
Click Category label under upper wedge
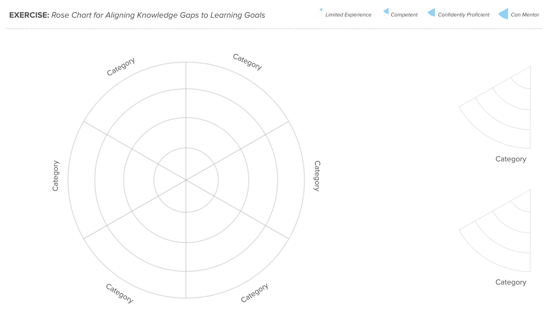511,159
